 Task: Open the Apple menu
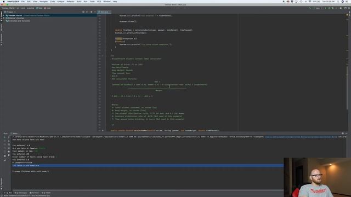[x=4, y=2]
